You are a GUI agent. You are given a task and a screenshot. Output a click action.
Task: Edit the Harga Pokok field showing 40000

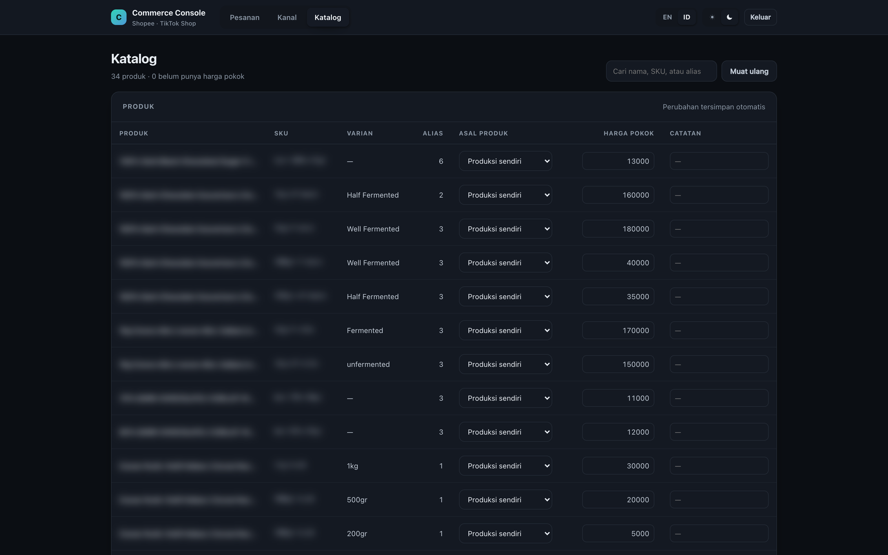point(618,262)
